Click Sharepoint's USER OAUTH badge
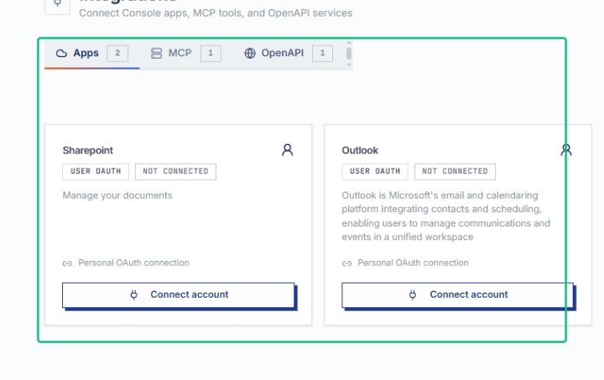The height and width of the screenshot is (380, 604). 96,171
